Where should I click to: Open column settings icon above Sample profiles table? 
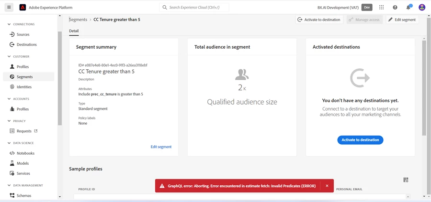[x=406, y=180]
